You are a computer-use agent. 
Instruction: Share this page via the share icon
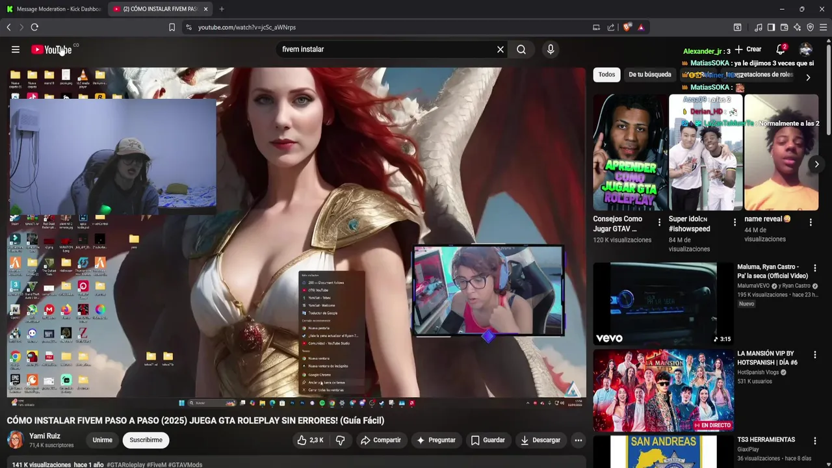click(611, 27)
